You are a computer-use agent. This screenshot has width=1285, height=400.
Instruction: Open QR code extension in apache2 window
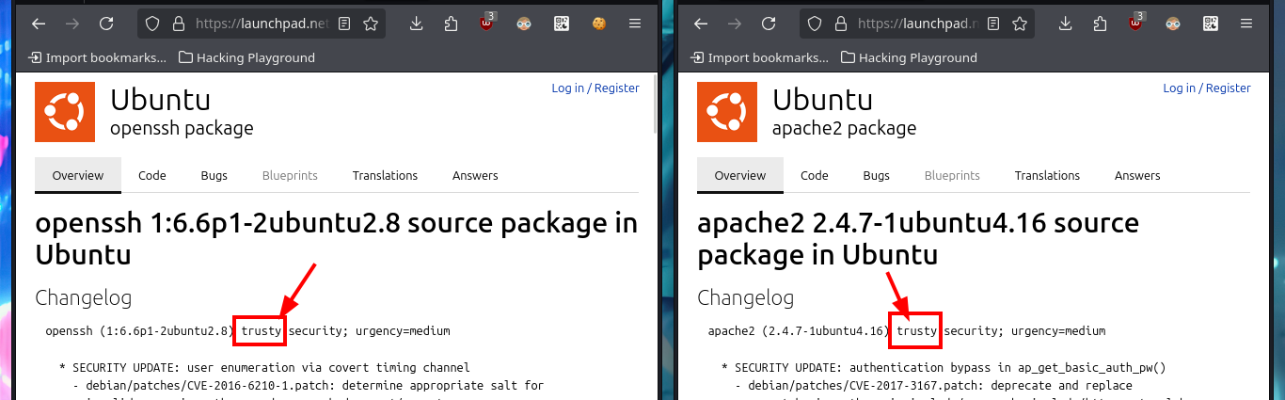(x=1211, y=24)
